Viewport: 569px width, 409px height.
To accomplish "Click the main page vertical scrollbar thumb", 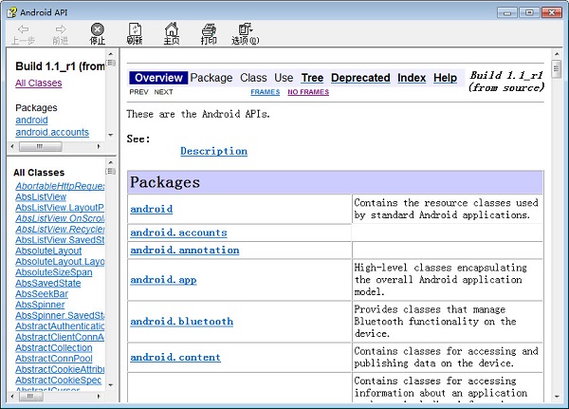I will coord(556,69).
